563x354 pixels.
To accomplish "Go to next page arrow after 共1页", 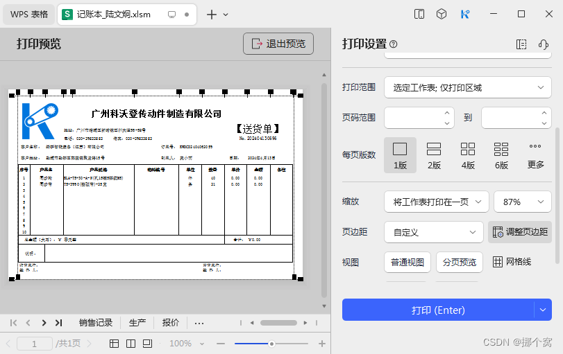I will click(x=89, y=344).
